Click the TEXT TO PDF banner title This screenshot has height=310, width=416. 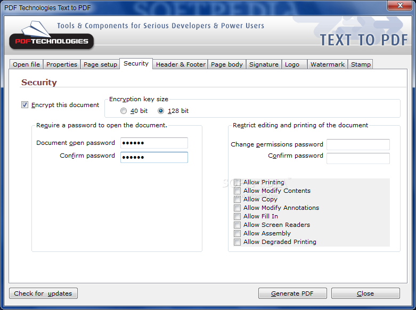[x=364, y=40]
